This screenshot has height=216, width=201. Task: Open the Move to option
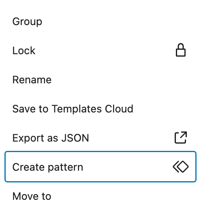click(100, 196)
